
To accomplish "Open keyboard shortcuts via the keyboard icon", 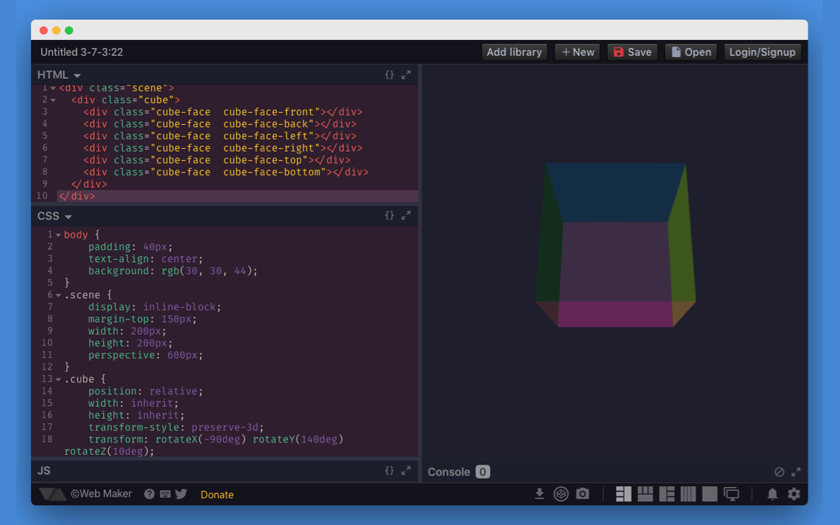I will click(x=165, y=493).
